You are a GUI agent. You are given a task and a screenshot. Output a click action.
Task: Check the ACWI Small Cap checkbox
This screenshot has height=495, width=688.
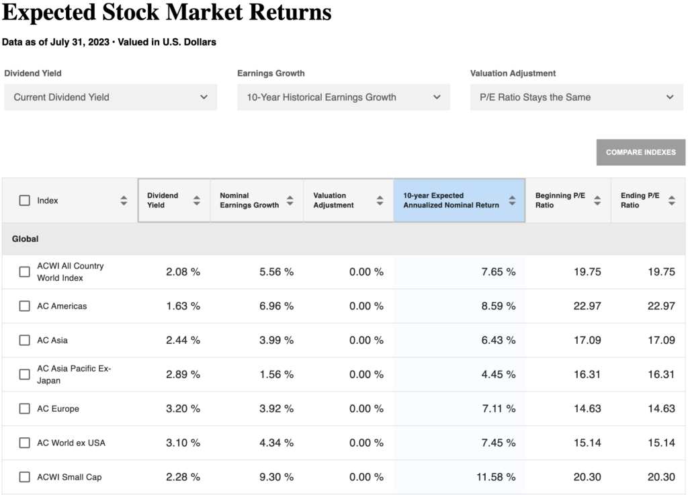click(x=25, y=477)
